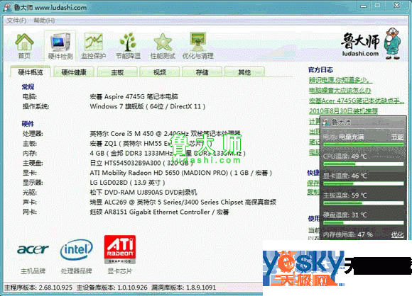
Task: Click the 4 GB DDR3 1333MHz memory text
Action: 168,153
